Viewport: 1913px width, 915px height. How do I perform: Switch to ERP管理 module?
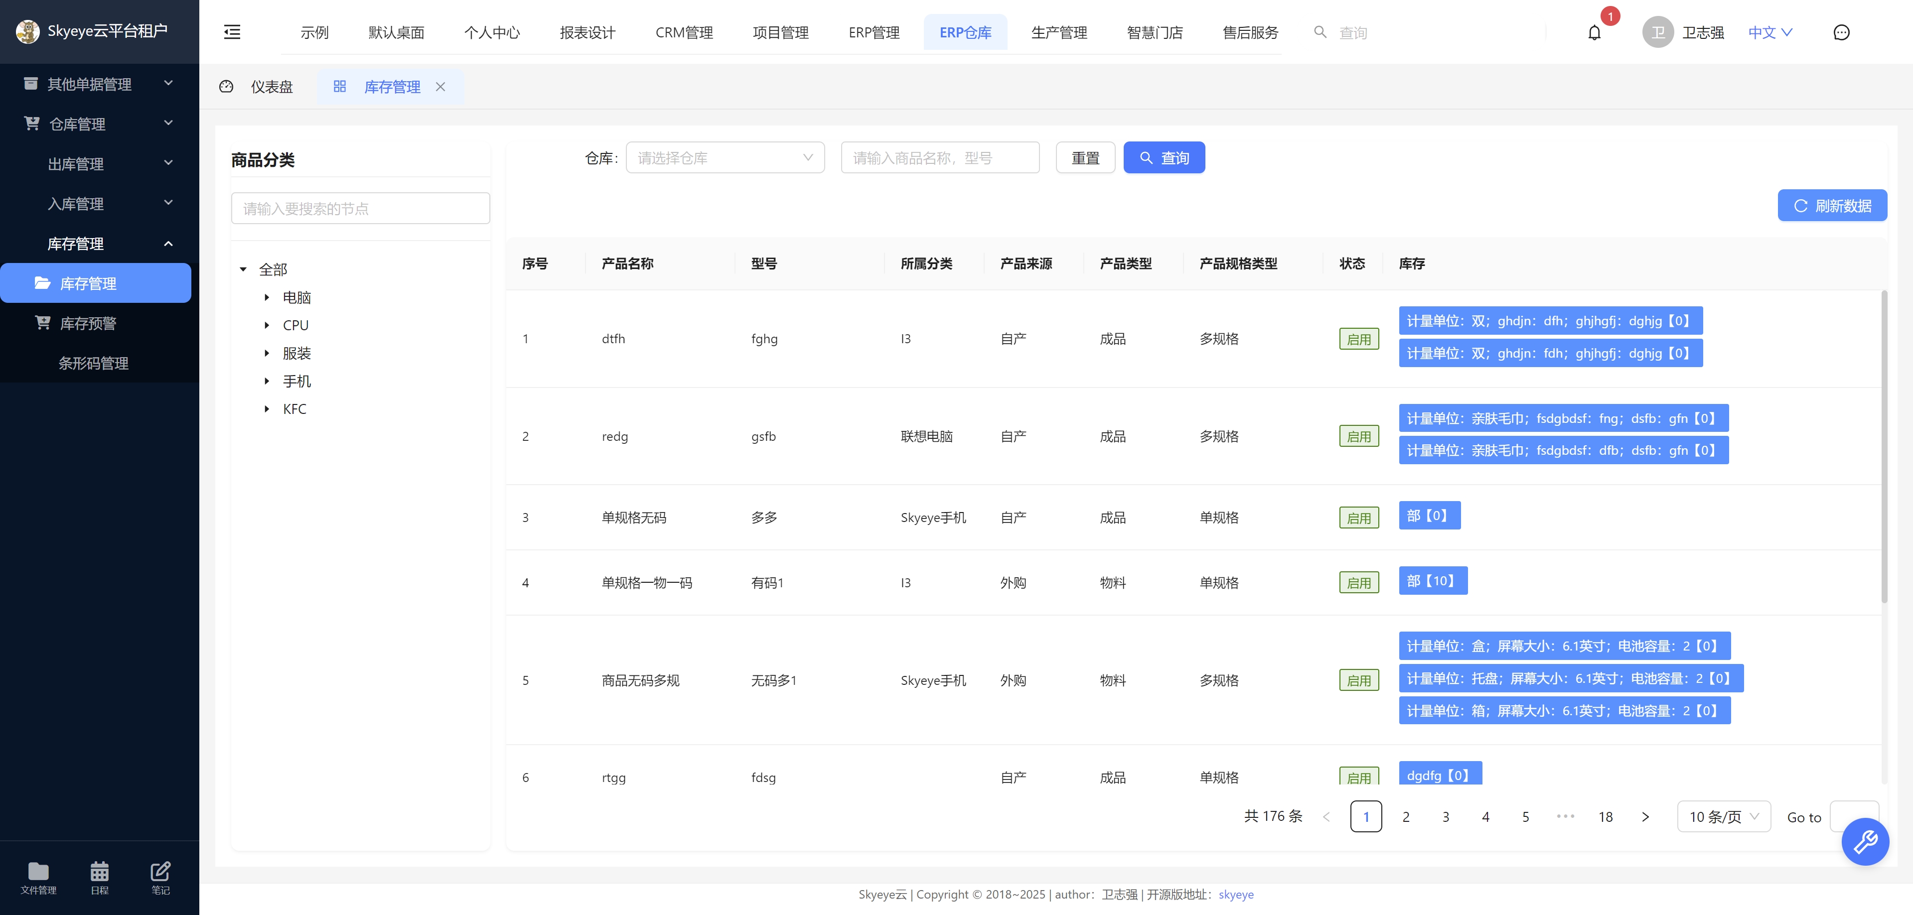click(874, 33)
